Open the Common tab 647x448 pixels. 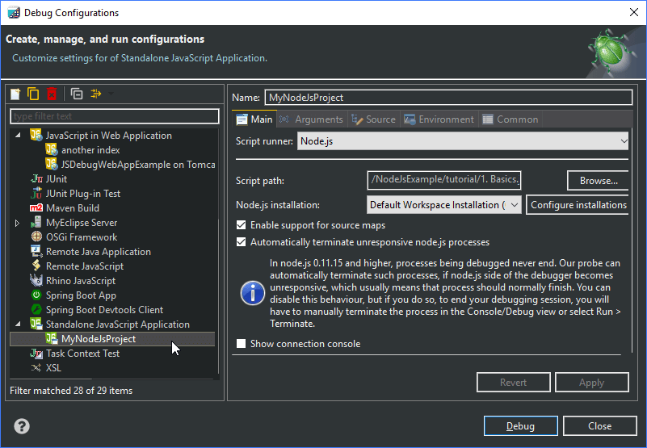(510, 119)
